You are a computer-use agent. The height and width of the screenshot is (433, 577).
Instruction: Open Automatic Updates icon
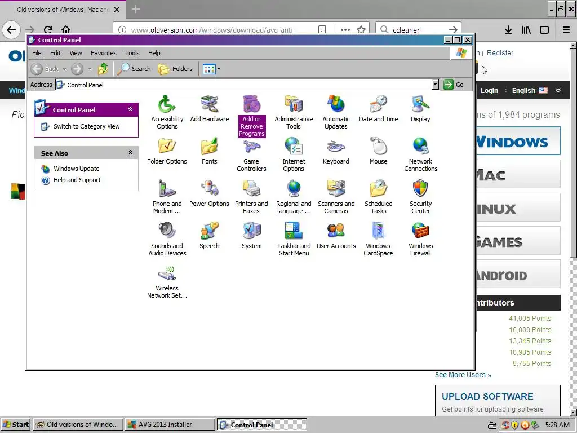336,112
